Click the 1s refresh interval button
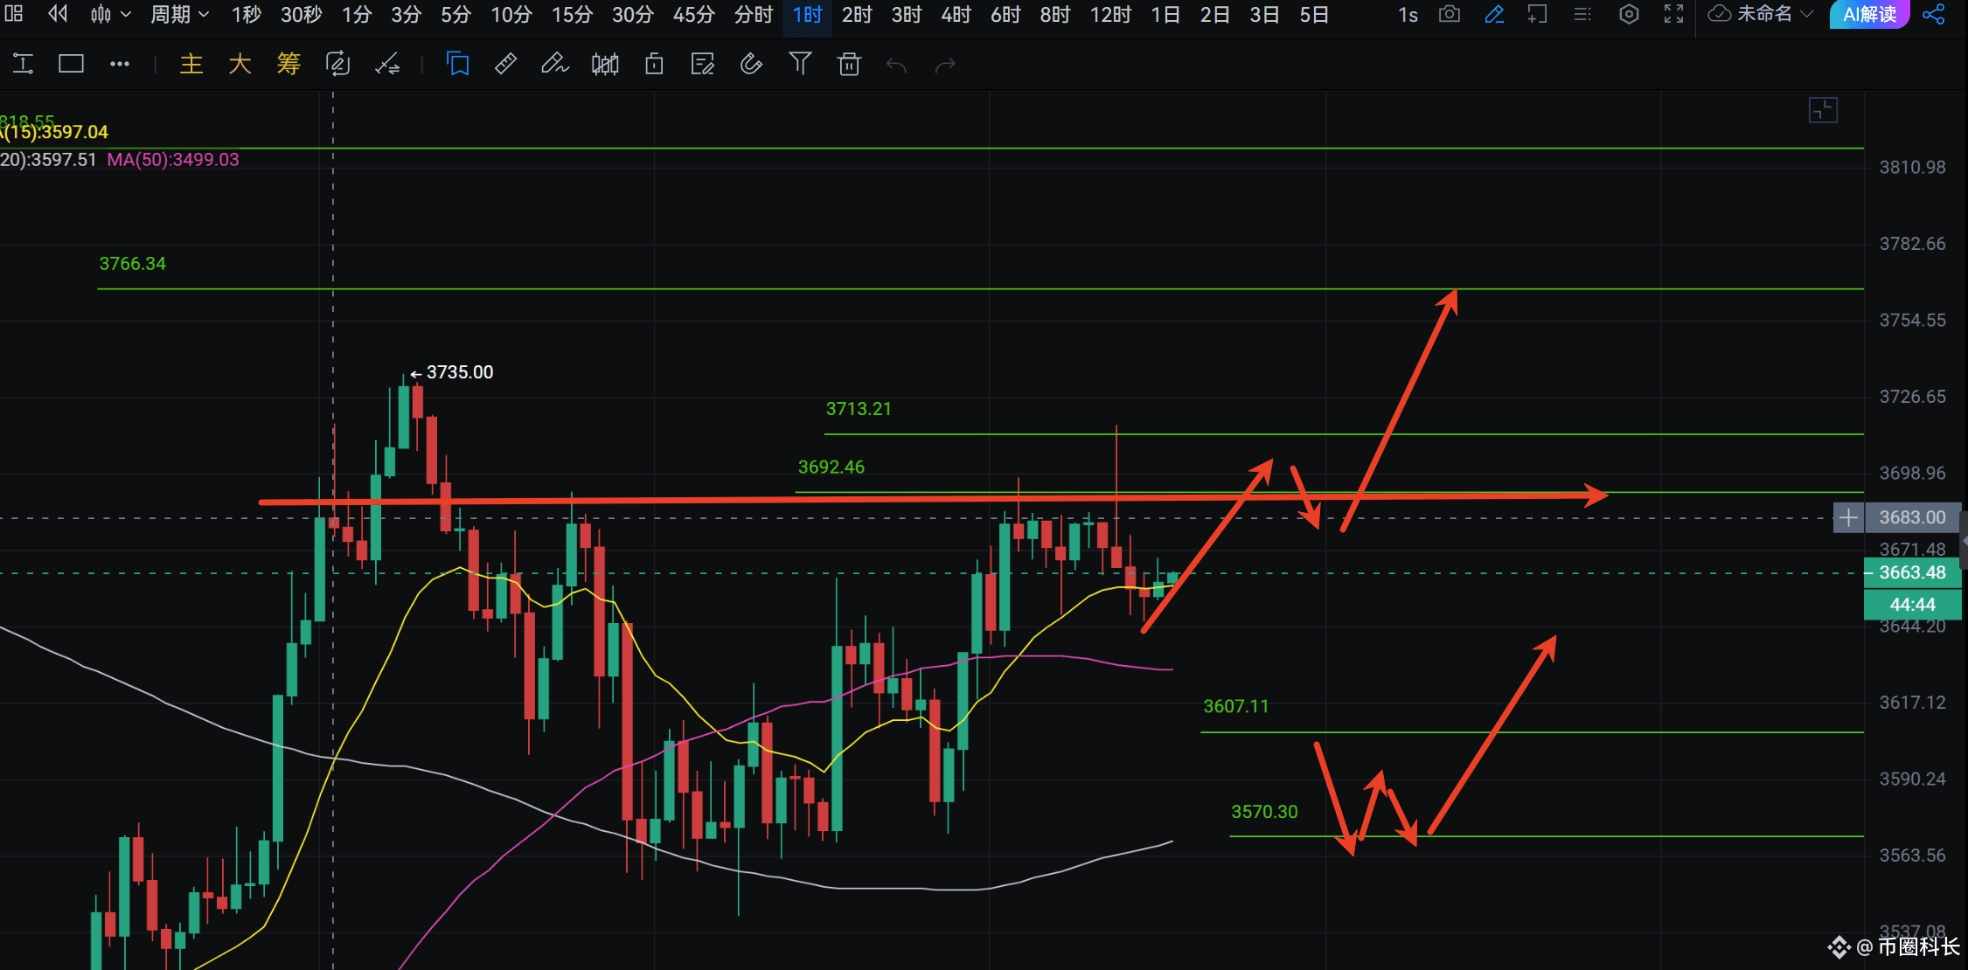This screenshot has width=1968, height=970. point(1408,15)
